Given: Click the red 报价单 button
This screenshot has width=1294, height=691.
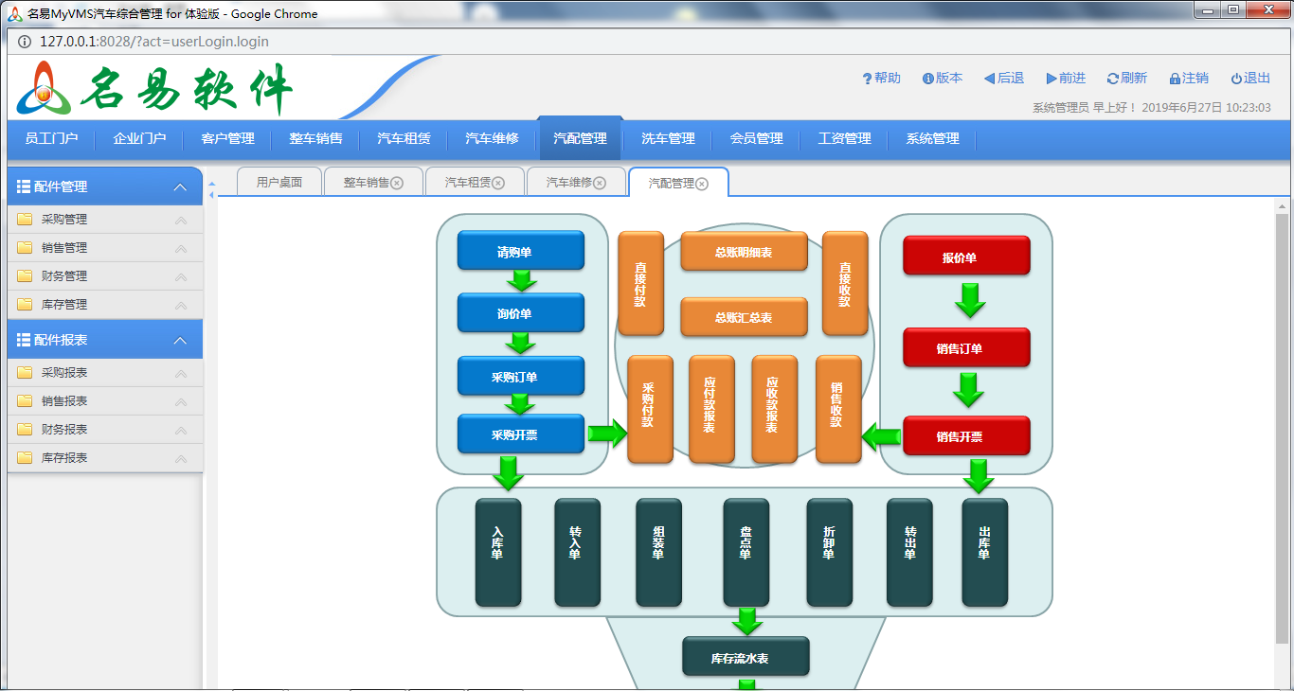Looking at the screenshot, I should click(x=966, y=257).
